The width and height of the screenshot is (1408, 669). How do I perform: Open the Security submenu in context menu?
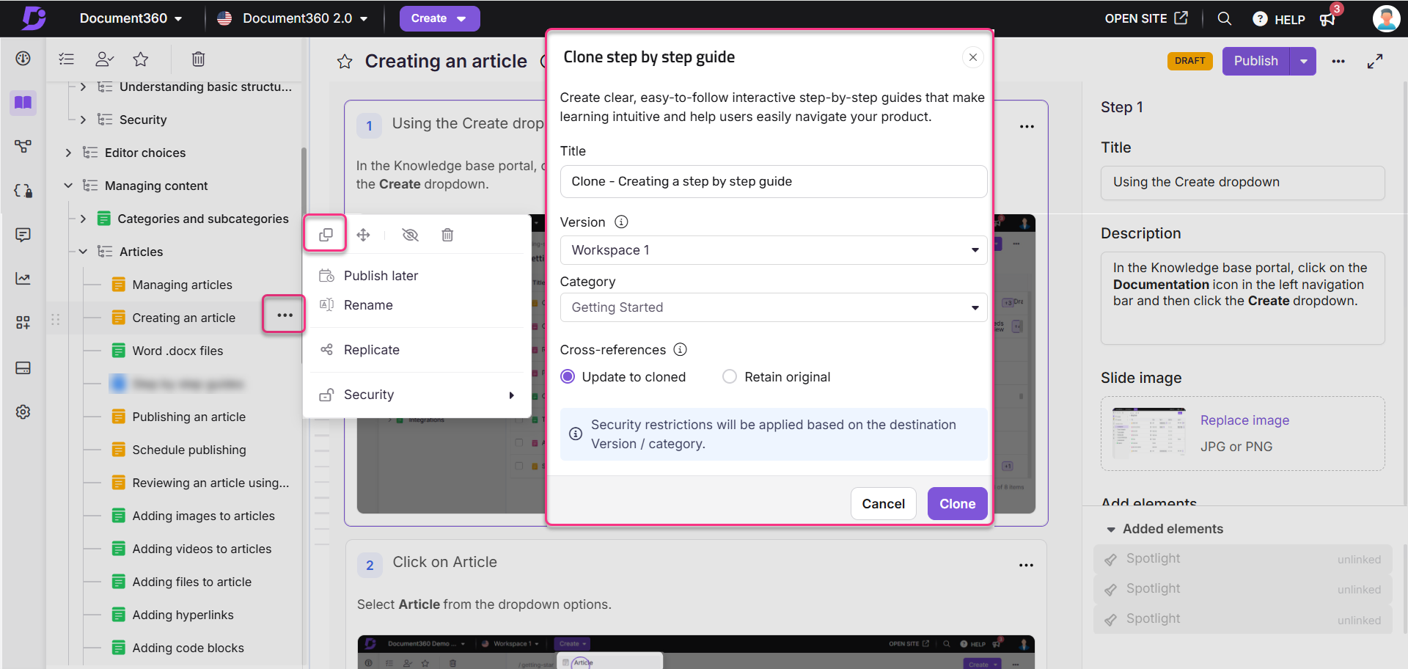click(x=416, y=395)
